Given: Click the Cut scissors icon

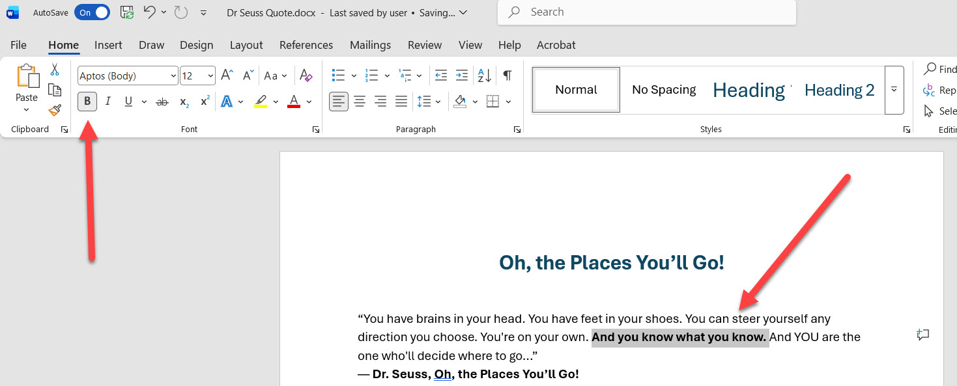Looking at the screenshot, I should pos(55,70).
